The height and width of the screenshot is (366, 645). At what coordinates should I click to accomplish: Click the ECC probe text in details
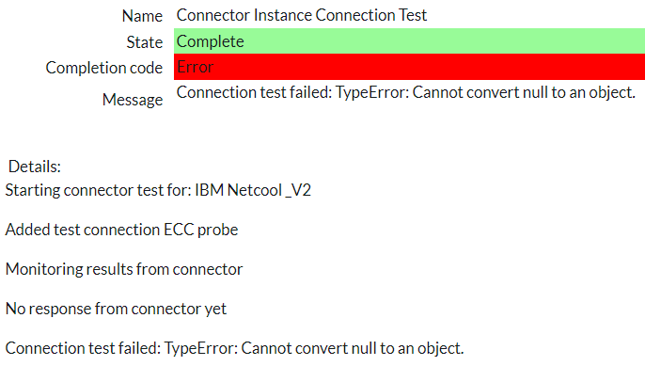pos(201,230)
